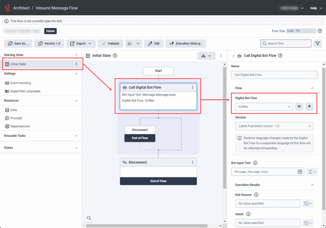The width and height of the screenshot is (326, 228).
Task: Create a new Digital Bot Flow with plus
Action: (x=309, y=107)
